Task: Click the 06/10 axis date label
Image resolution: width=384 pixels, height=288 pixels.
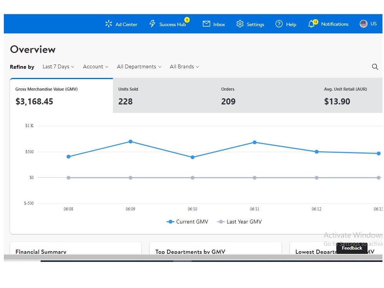Action: 192,209
